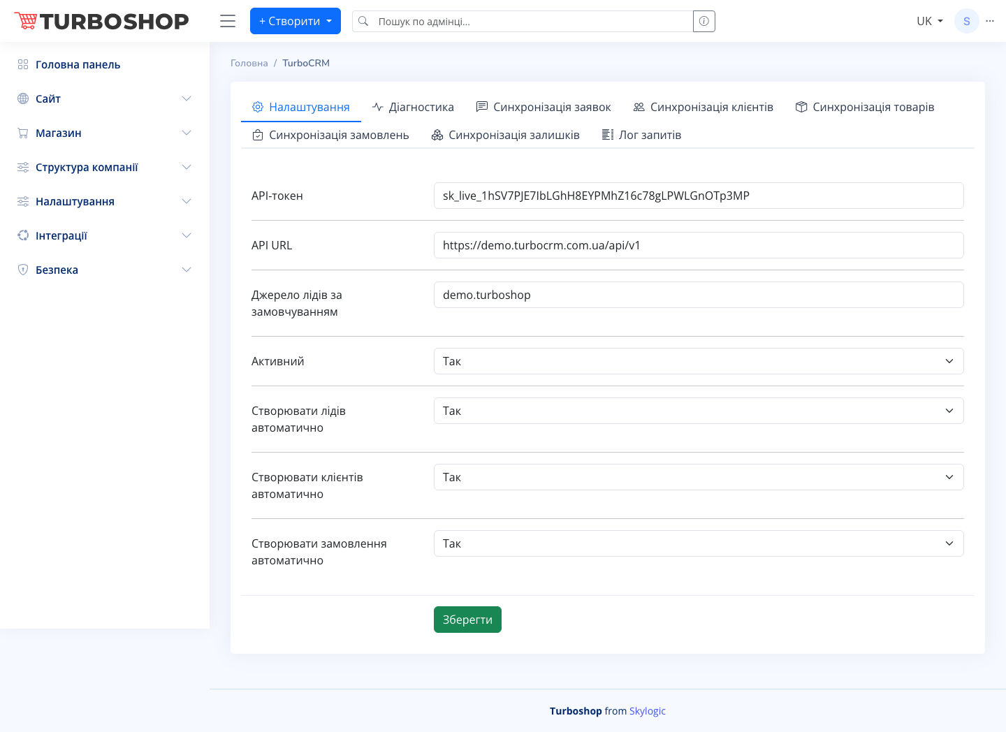Open the Структура компанії sidebar menu
The width and height of the screenshot is (1006, 732).
pyautogui.click(x=105, y=167)
